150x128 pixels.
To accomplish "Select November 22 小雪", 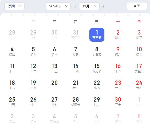I will tap(97, 85).
